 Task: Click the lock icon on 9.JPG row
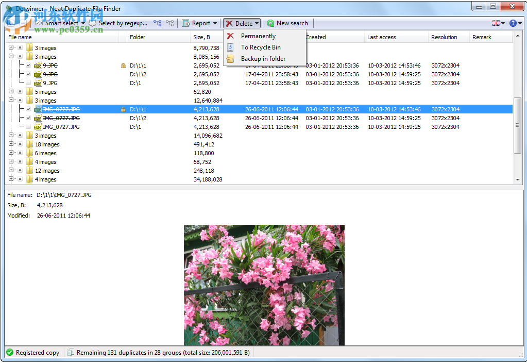(123, 65)
